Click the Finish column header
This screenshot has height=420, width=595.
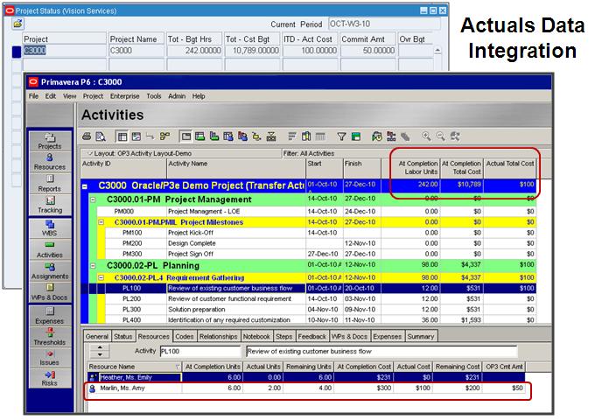tap(362, 168)
